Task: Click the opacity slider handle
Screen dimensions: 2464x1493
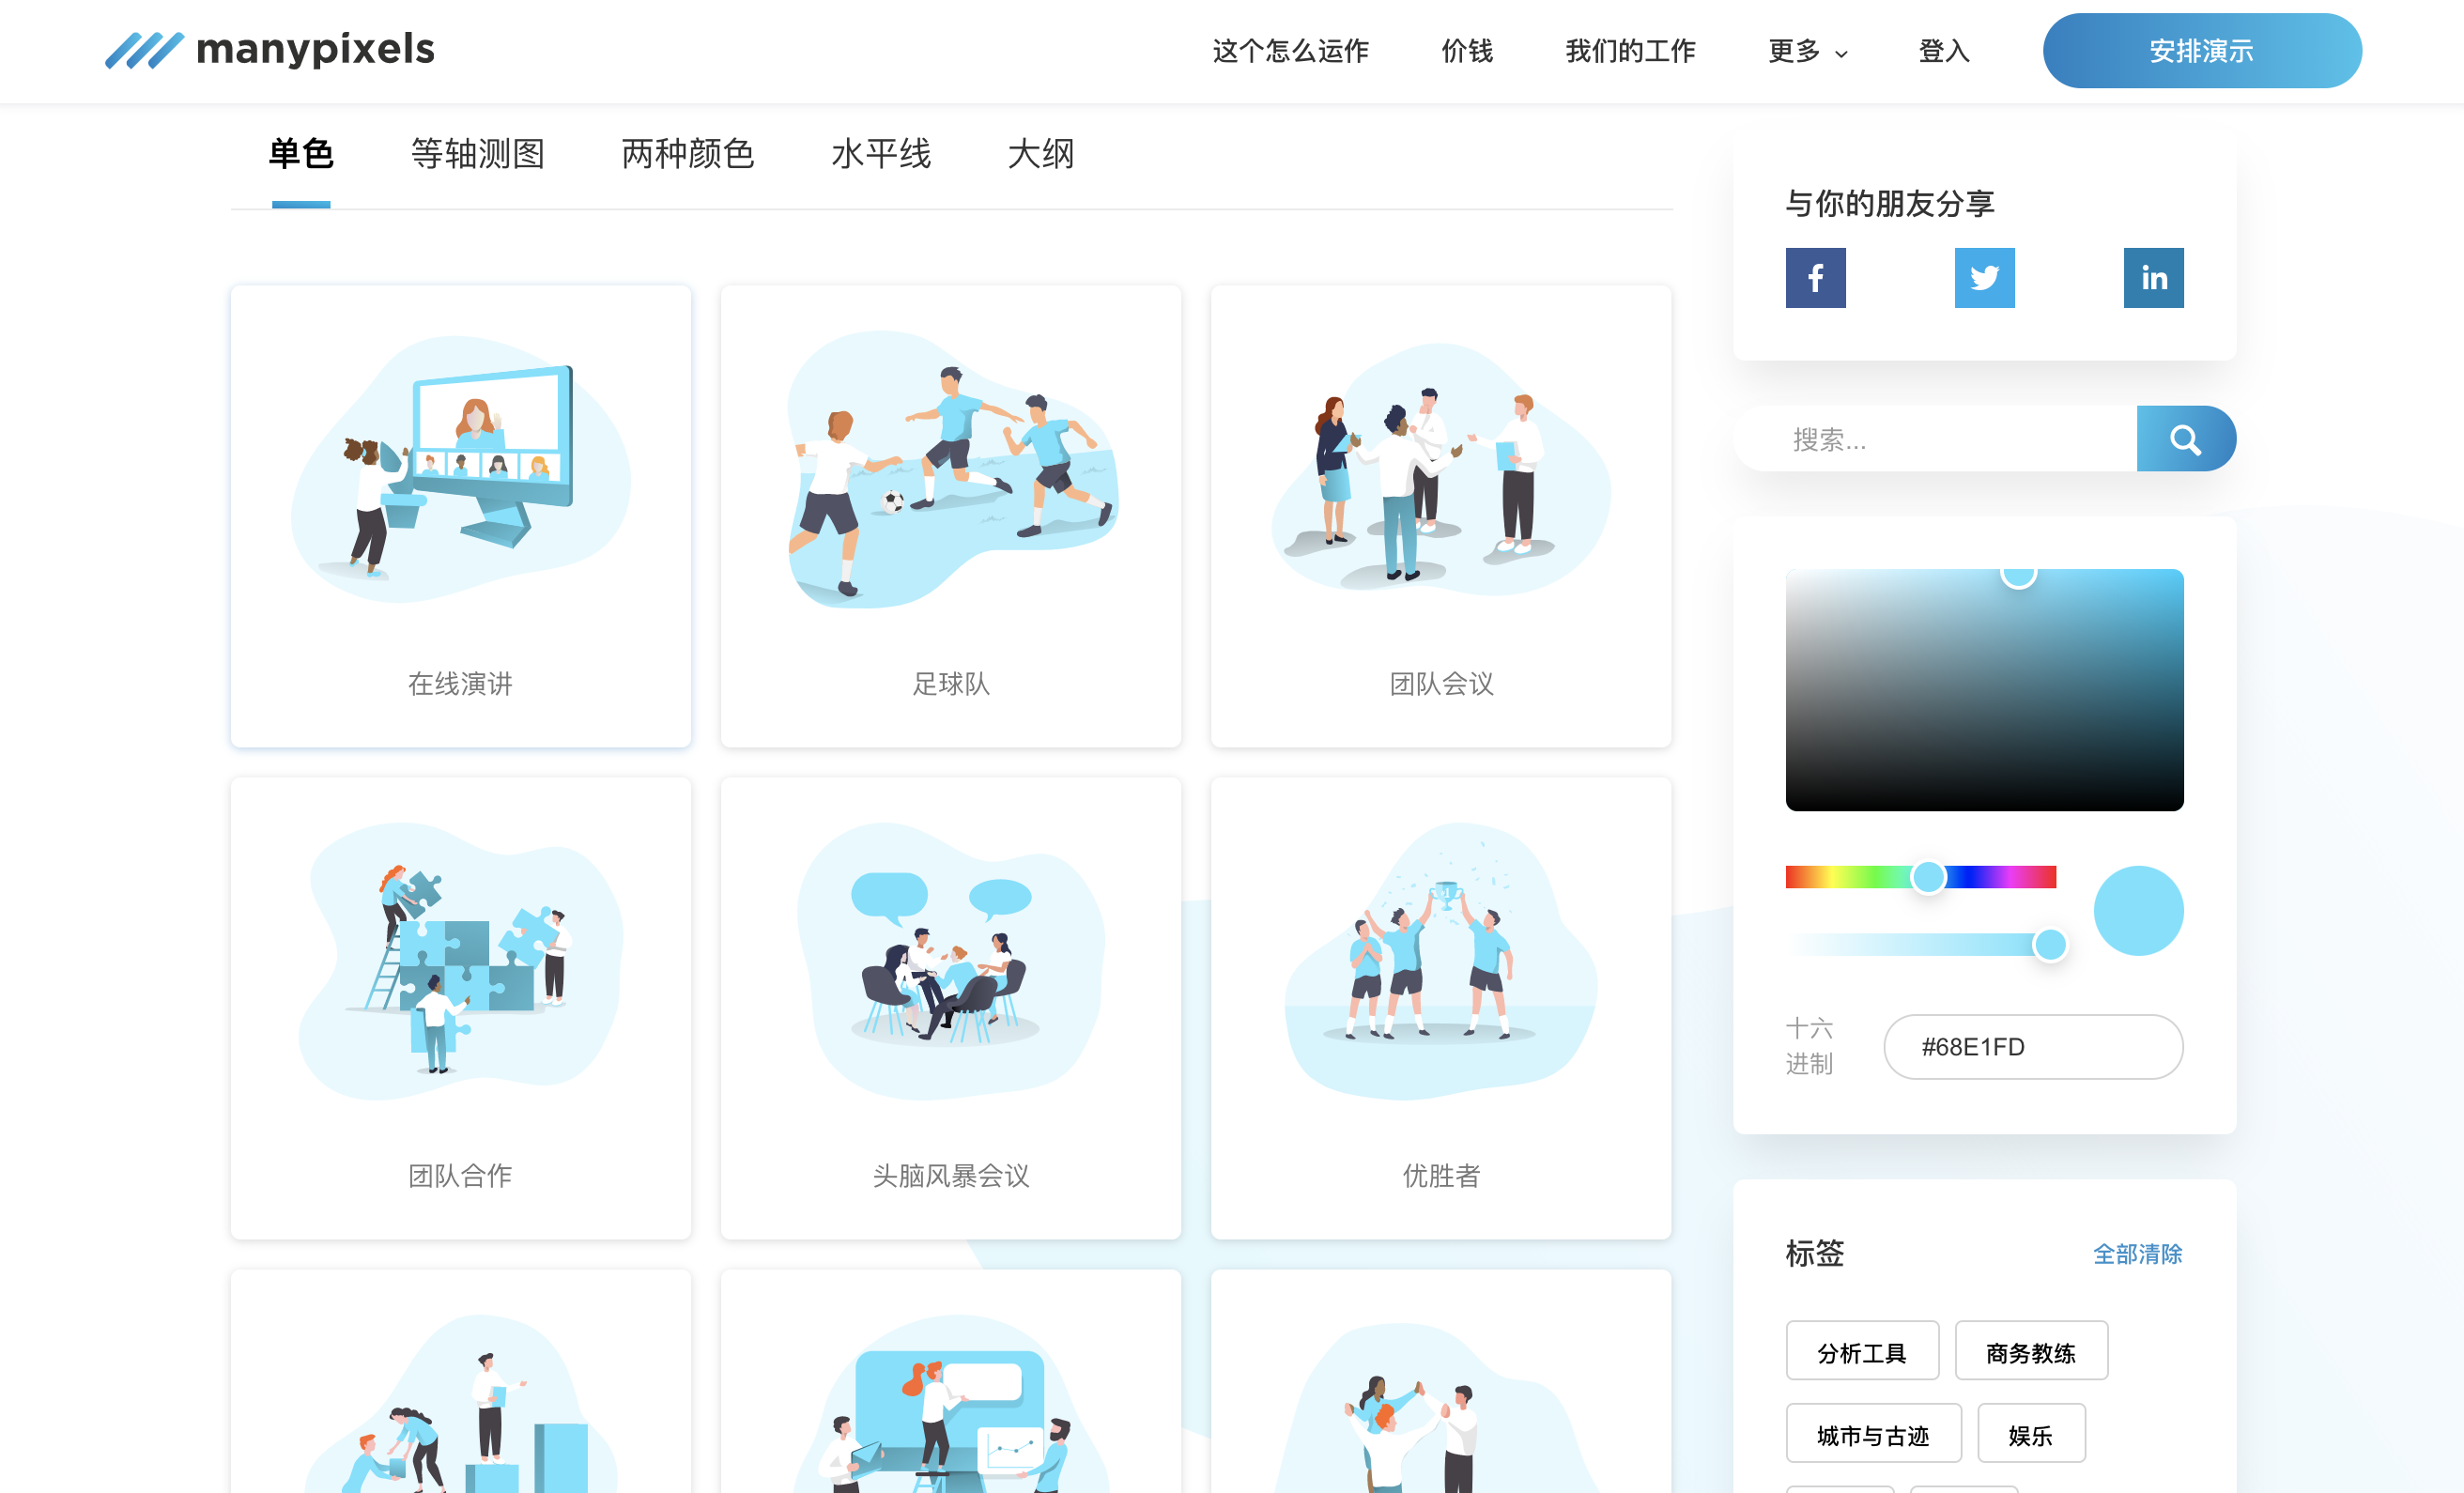Action: (x=2050, y=944)
